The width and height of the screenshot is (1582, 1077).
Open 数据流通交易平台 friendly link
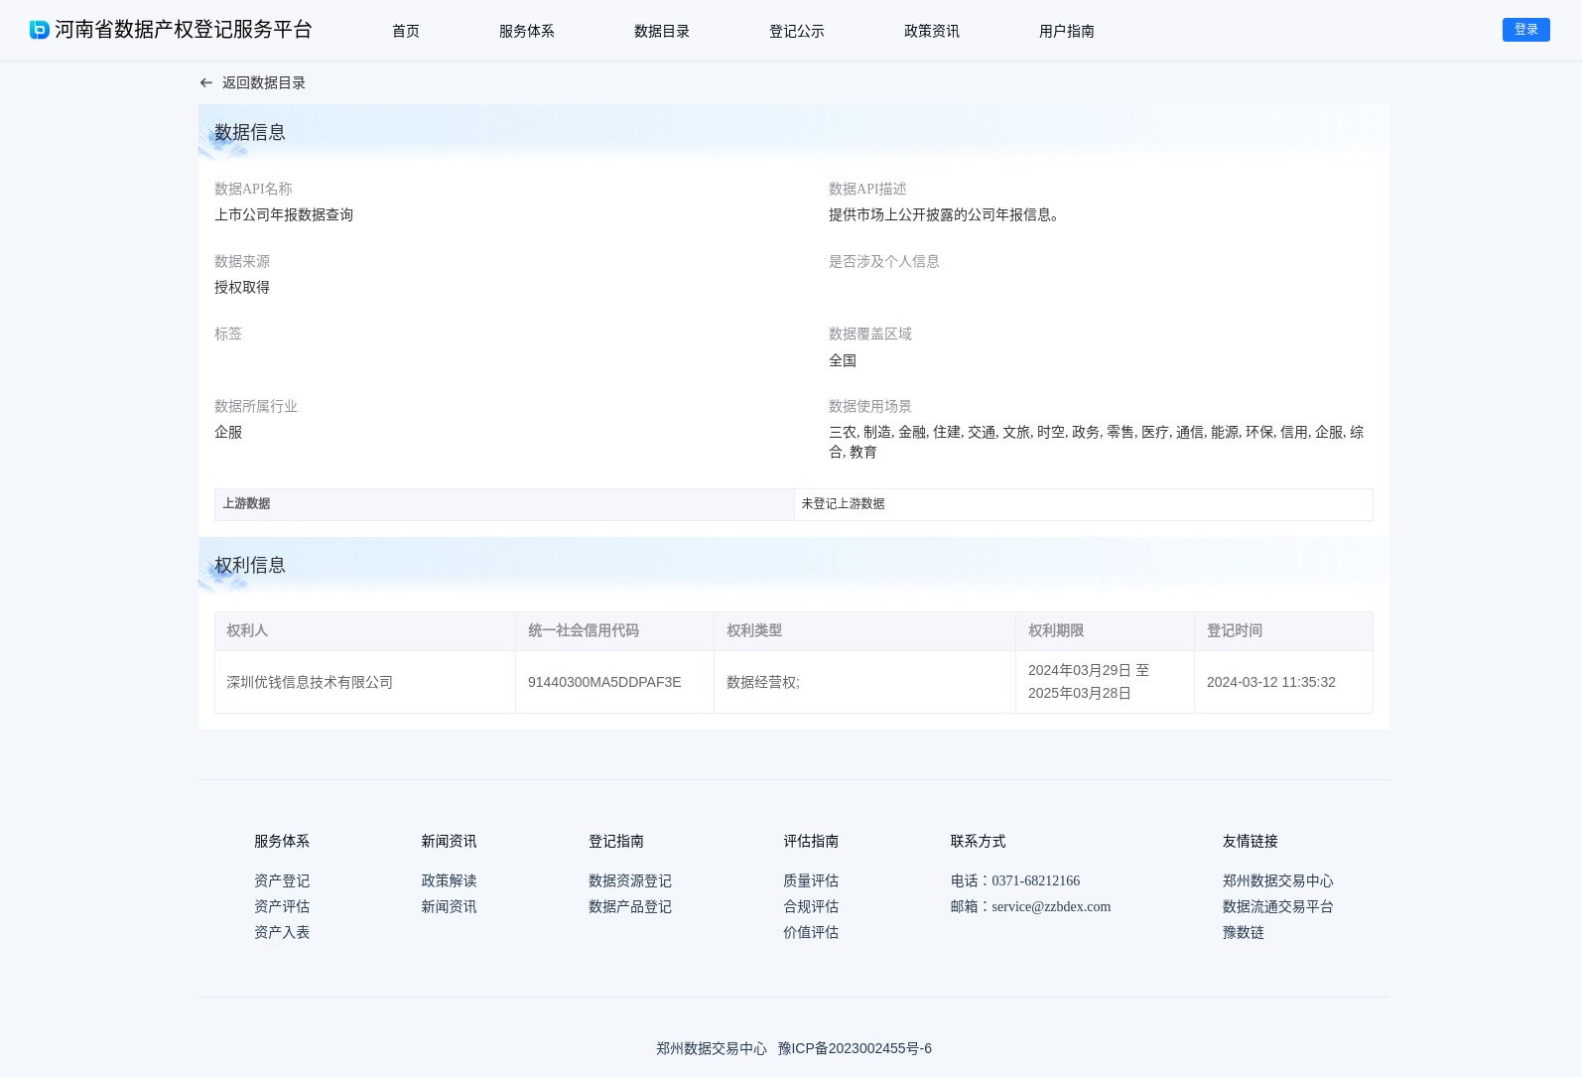(1278, 906)
